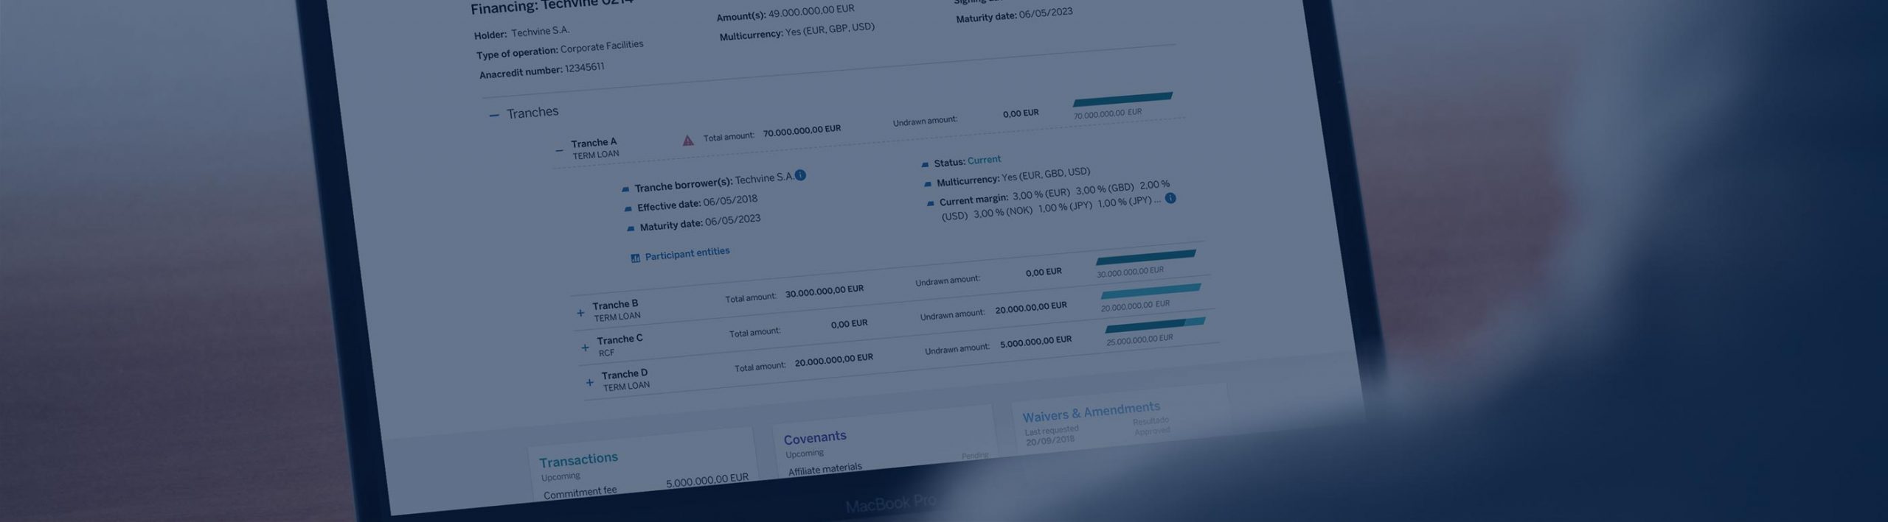Click the Holder value Techvine S.A.

click(x=541, y=32)
